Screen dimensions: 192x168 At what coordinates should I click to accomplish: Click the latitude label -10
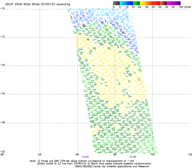tap(2, 9)
